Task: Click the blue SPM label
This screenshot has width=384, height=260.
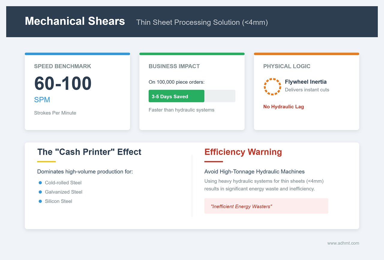Action: pyautogui.click(x=42, y=100)
